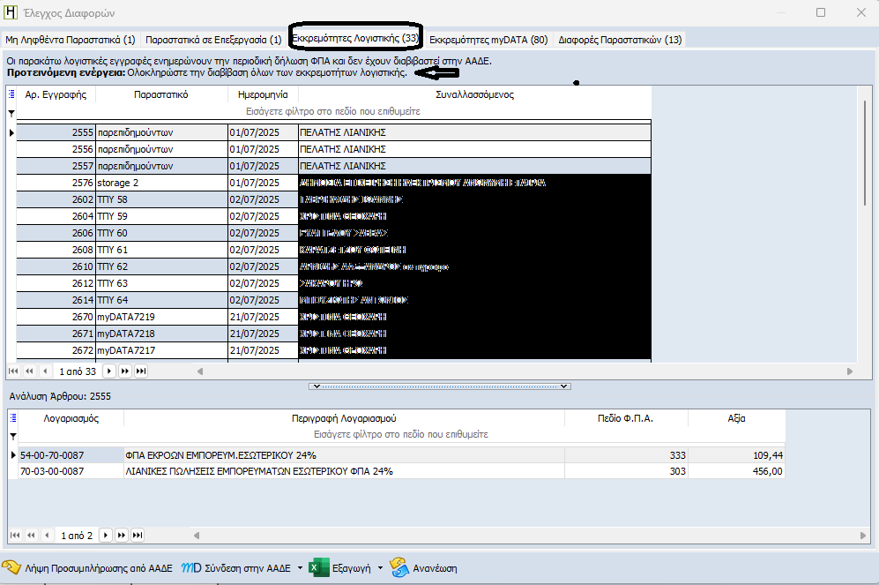Select the Μη Ληφθέντα Παραστατικά (1) tab
The width and height of the screenshot is (879, 585).
71,40
